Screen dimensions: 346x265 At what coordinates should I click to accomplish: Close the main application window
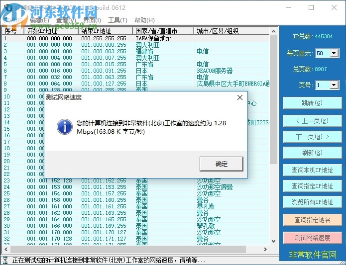point(334,7)
